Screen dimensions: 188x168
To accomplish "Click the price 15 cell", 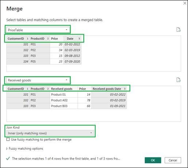I will tap(57, 56).
